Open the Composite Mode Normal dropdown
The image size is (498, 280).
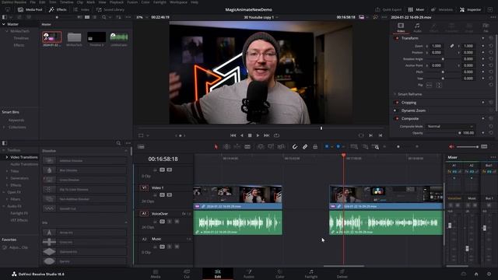450,126
